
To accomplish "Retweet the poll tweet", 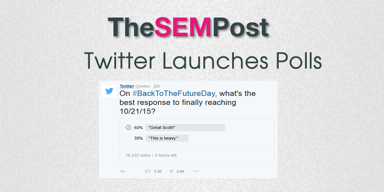I will click(147, 171).
